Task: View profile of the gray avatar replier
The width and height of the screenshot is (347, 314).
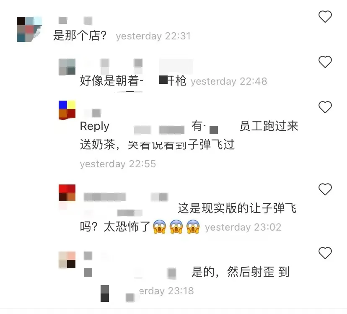Action: pyautogui.click(x=67, y=67)
